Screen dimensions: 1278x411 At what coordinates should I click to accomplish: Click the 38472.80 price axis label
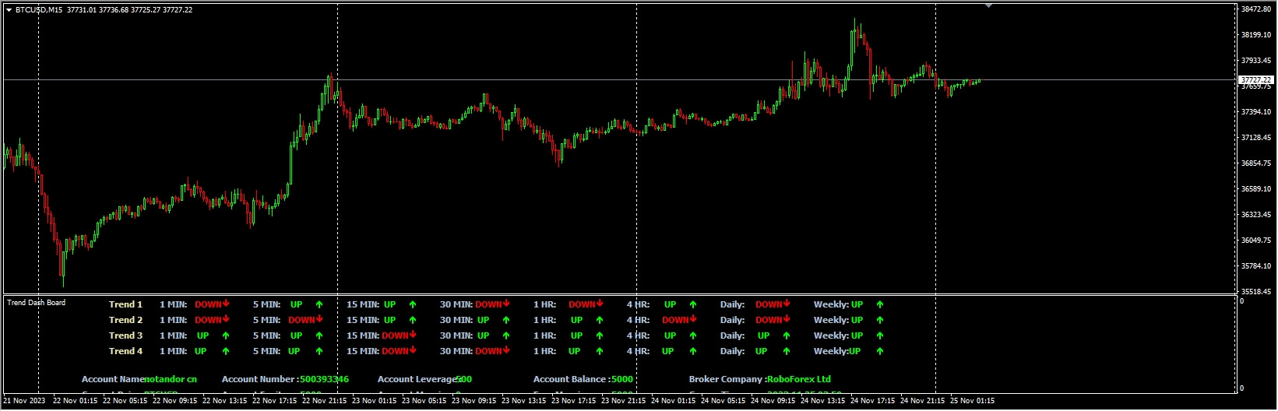(1255, 9)
